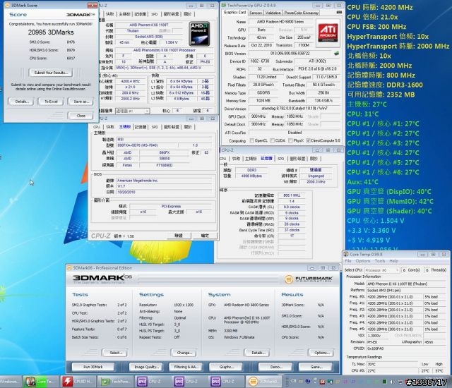The image size is (452, 388).
Task: Click the 3DMark Score title bar icon
Action: [8, 5]
